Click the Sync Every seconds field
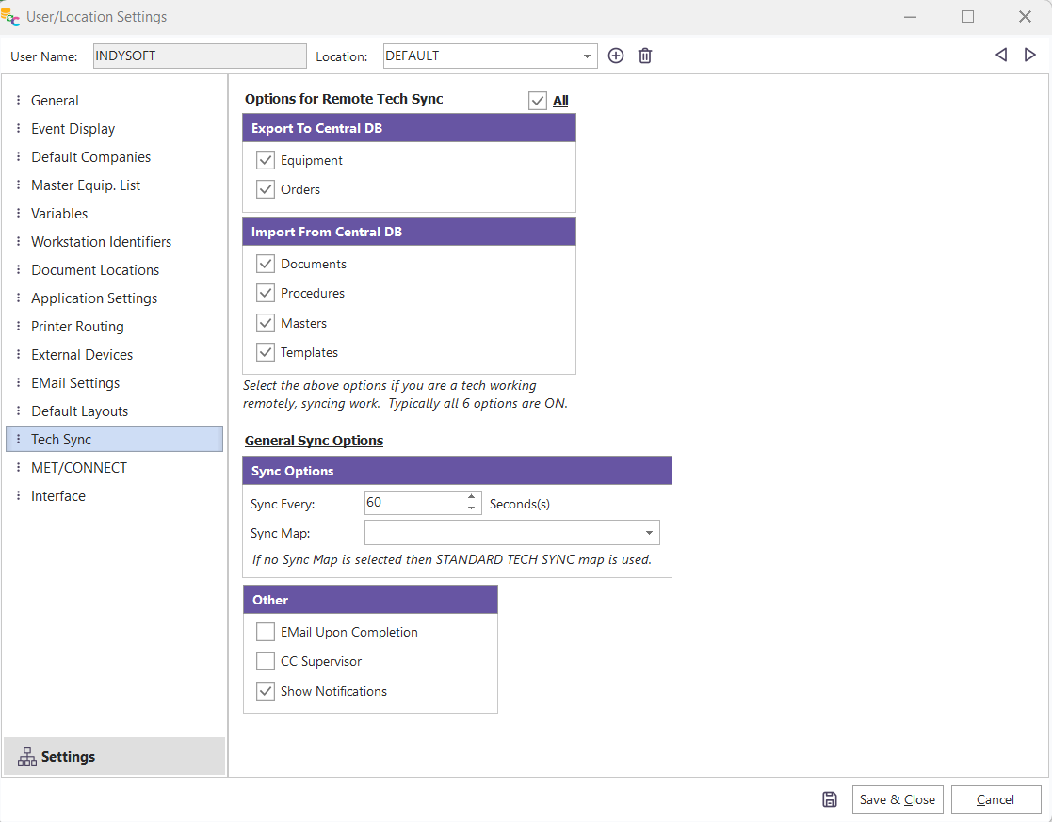The width and height of the screenshot is (1052, 822). point(413,503)
